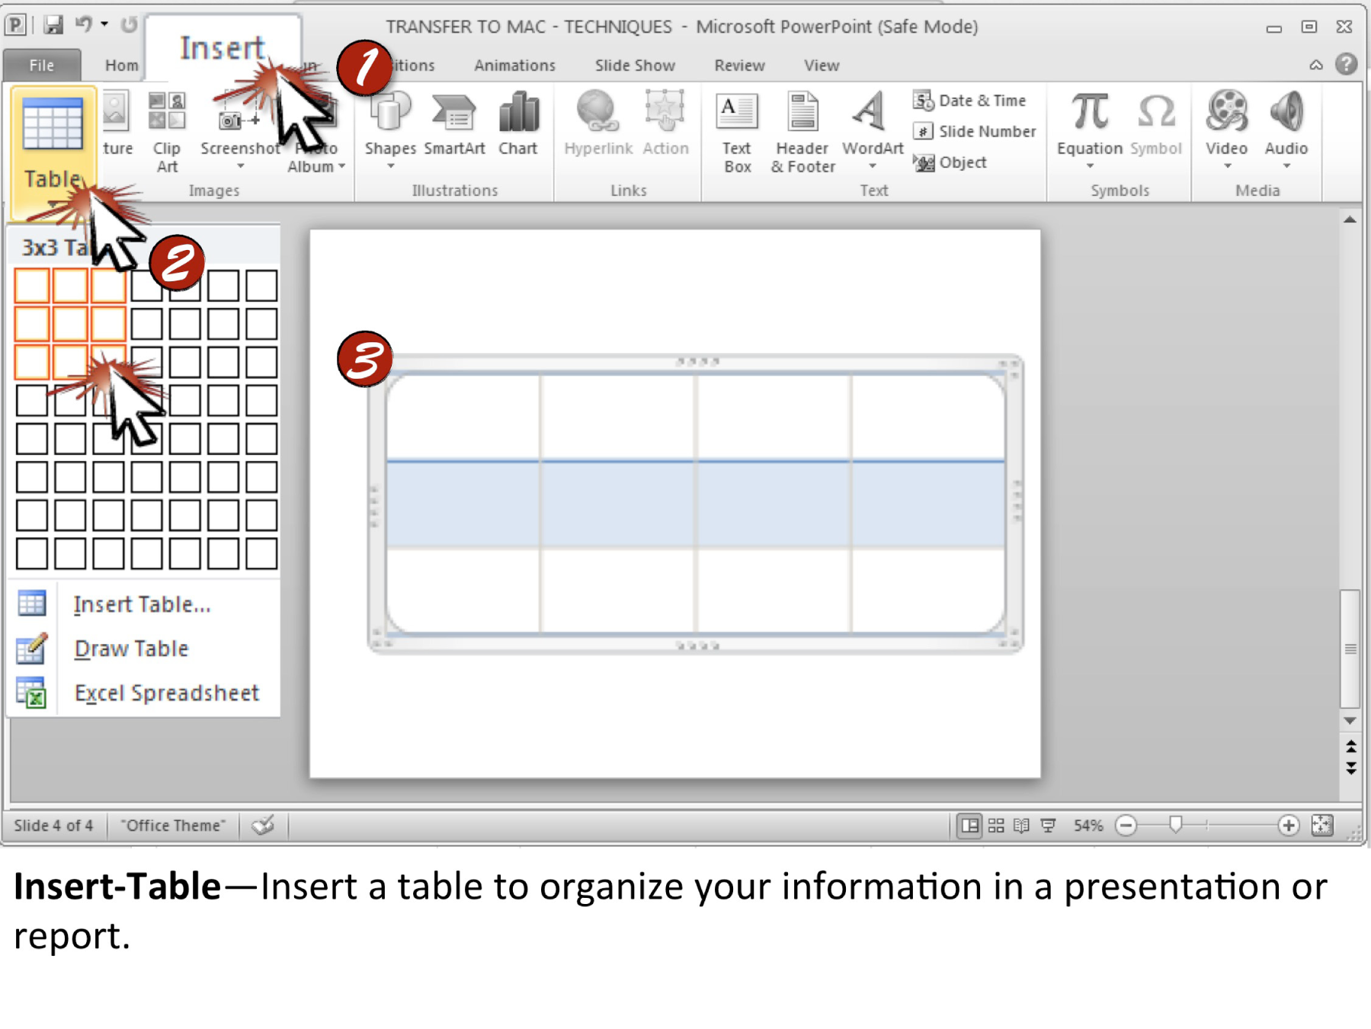The height and width of the screenshot is (1029, 1371).
Task: Click the highlighted middle row of slide table
Action: pyautogui.click(x=695, y=503)
